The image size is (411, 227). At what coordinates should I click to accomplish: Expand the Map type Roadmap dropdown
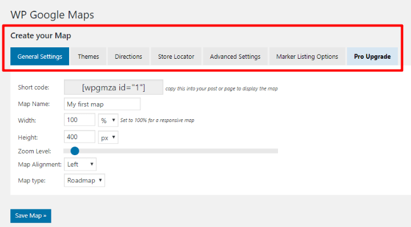coord(84,180)
